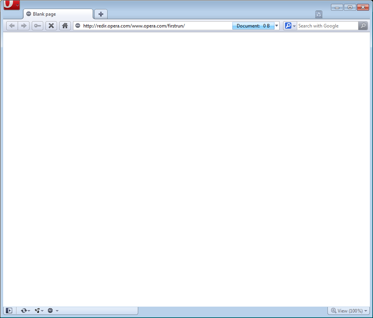Viewport: 373px width, 318px height.
Task: Open the Opera Unite icon menu
Action: click(x=39, y=311)
